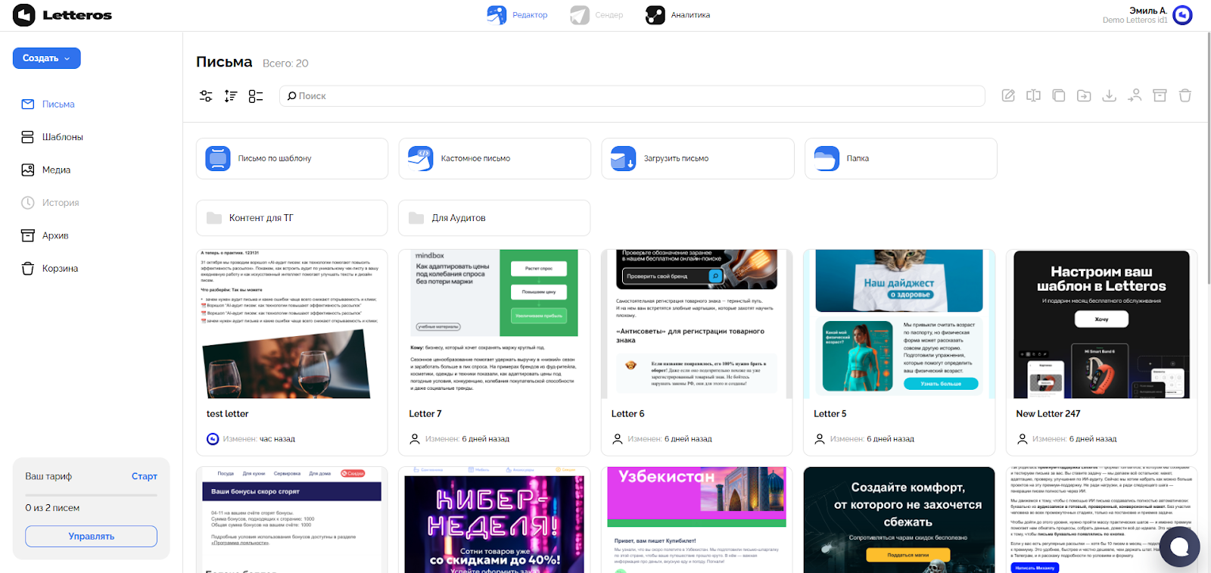Click the duplicate copy toolbar icon
1211x573 pixels.
tap(1059, 95)
